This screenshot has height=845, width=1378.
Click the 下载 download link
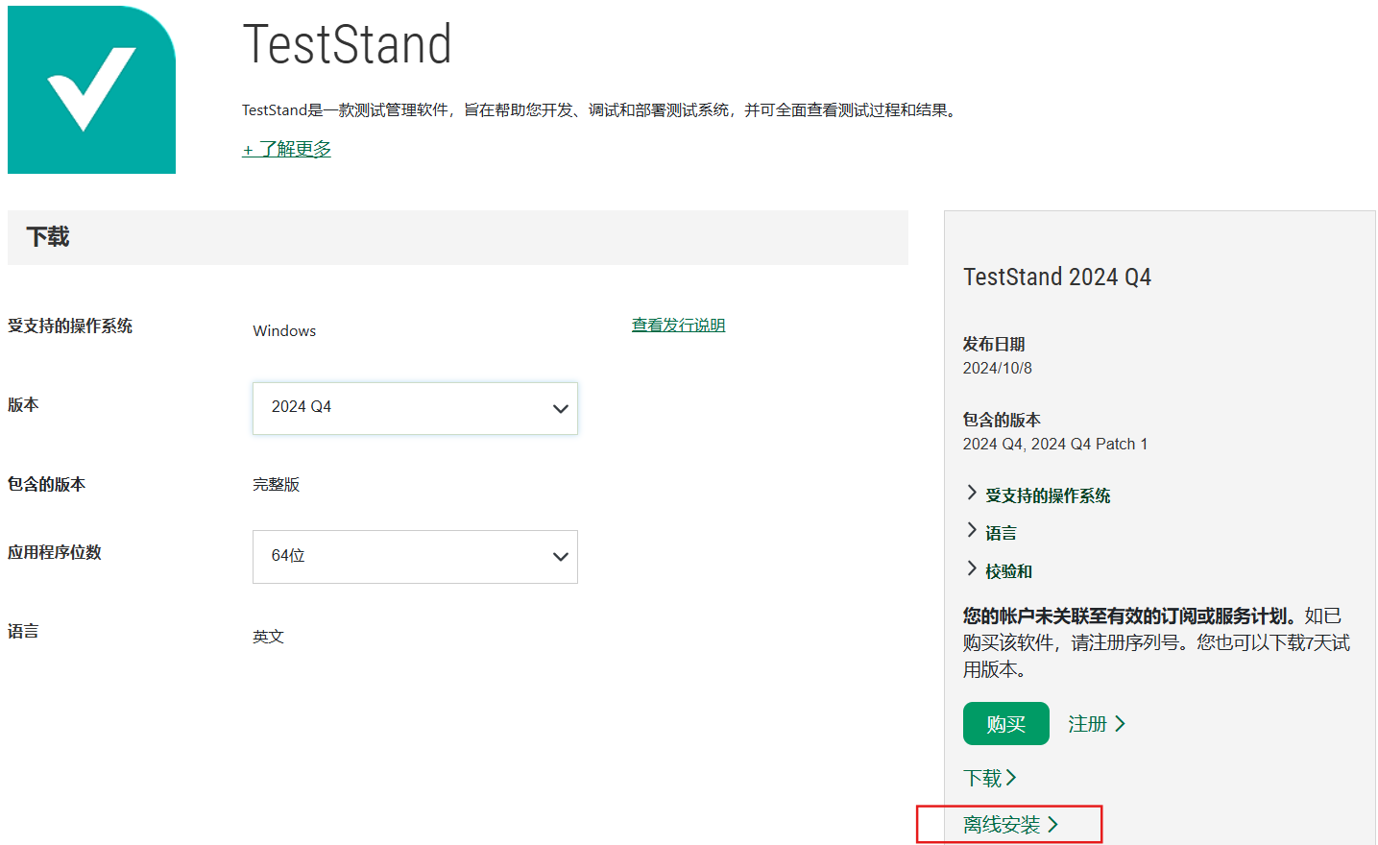[x=986, y=778]
